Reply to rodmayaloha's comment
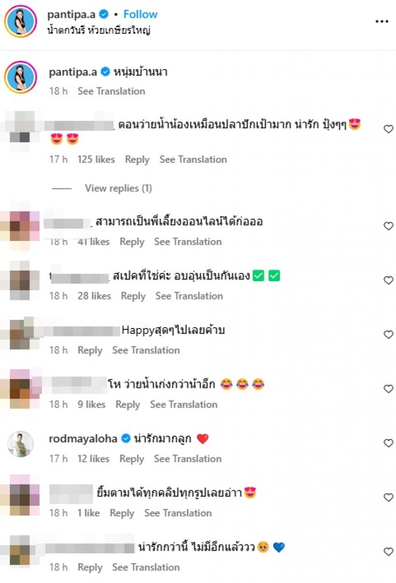Image resolution: width=396 pixels, height=583 pixels. coord(132,459)
